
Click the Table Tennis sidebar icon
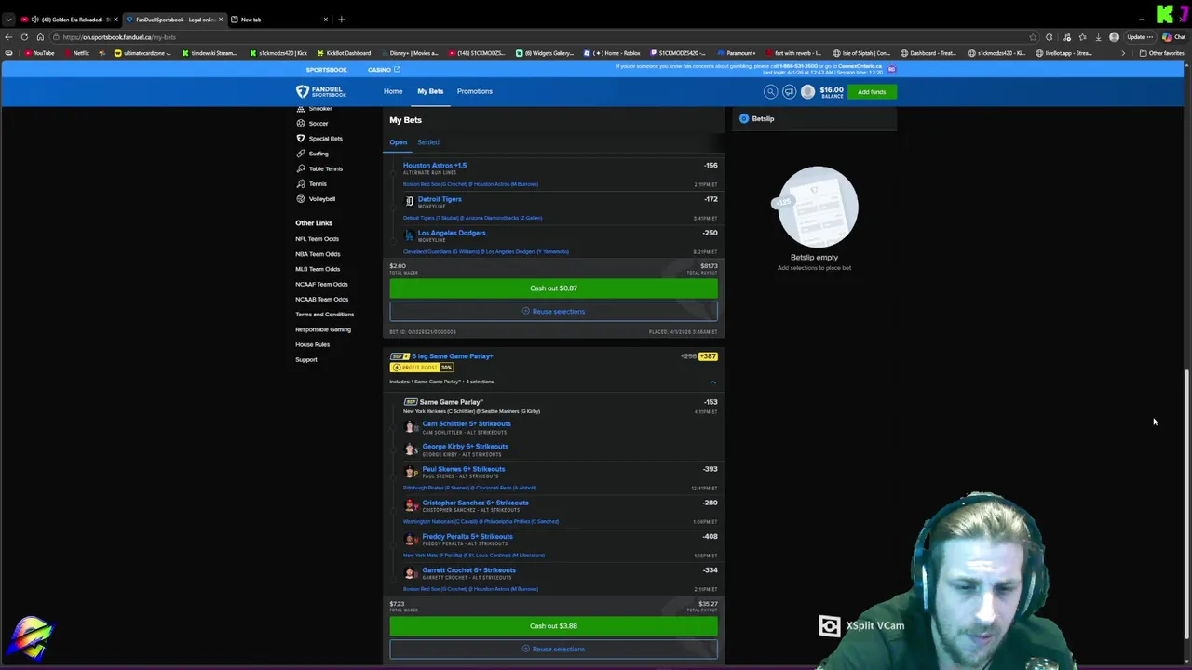[300, 168]
